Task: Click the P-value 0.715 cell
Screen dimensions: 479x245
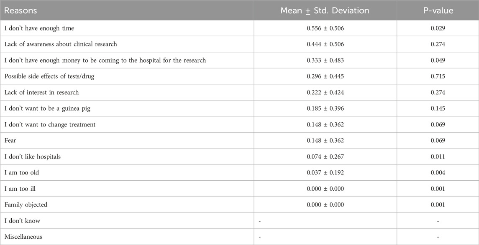Action: pos(438,76)
